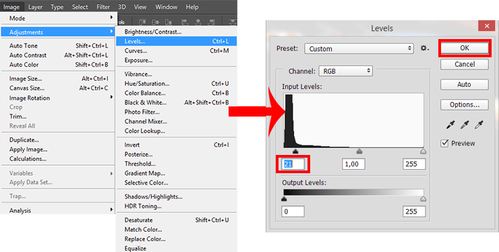The width and height of the screenshot is (499, 252).
Task: Choose Hue/Saturation... adjustment
Action: [x=176, y=84]
